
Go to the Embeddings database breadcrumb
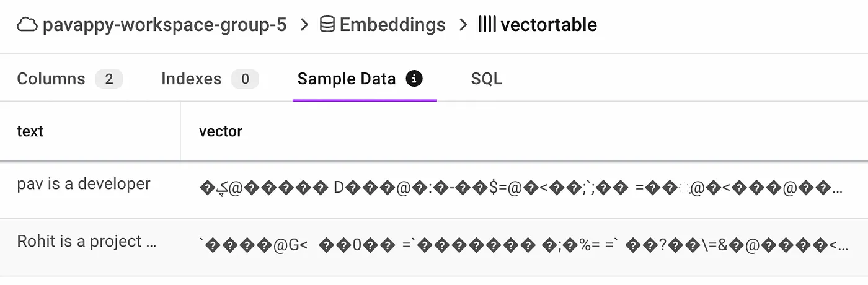[392, 25]
